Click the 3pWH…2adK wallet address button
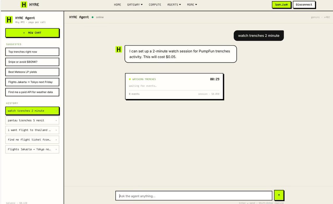Viewport: 333px width, 204px height. pyautogui.click(x=281, y=5)
